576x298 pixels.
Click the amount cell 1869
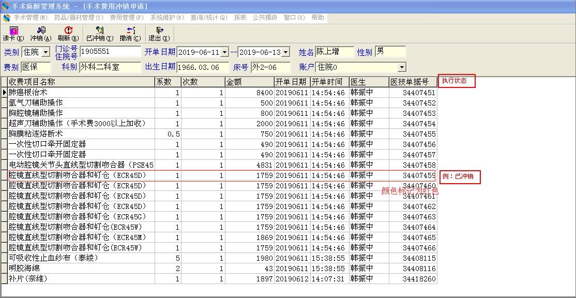click(249, 237)
